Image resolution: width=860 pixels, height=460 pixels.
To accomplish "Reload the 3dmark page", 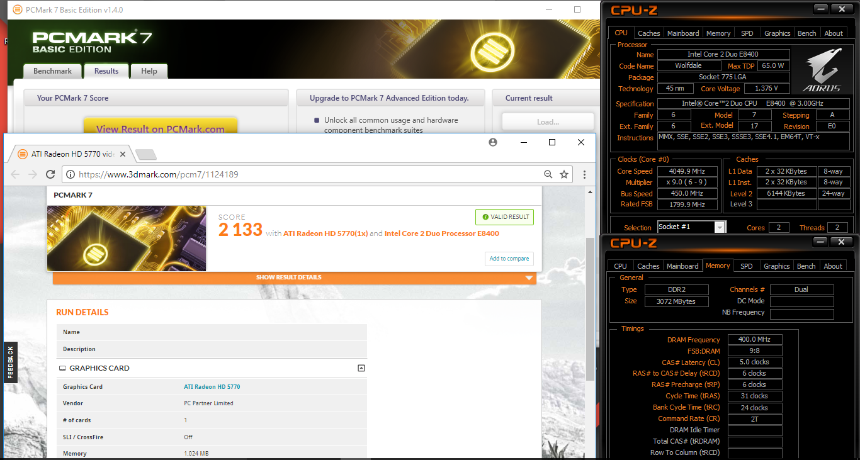I will [50, 174].
